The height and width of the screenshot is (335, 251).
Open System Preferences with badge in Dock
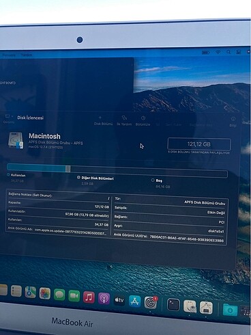pos(151,303)
